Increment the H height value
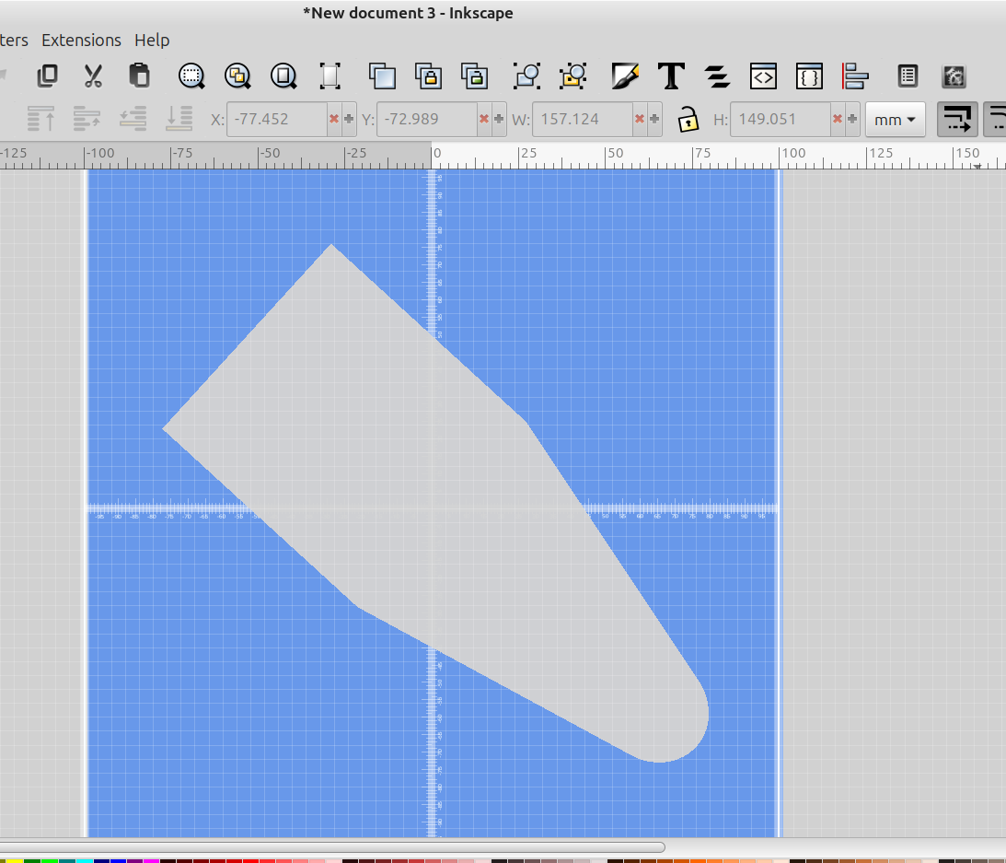The width and height of the screenshot is (1006, 863). click(x=852, y=119)
